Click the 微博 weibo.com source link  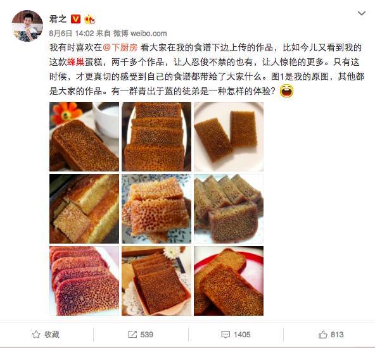pos(140,33)
